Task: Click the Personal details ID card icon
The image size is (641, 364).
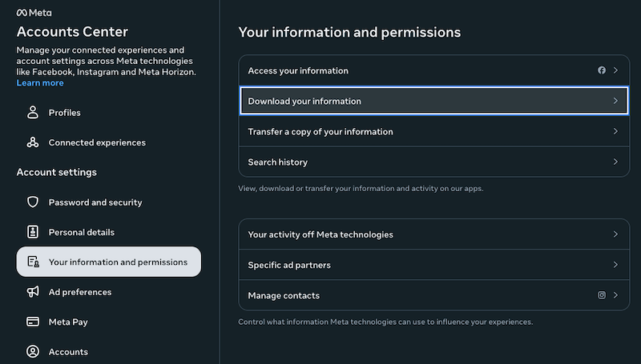Action: click(33, 232)
